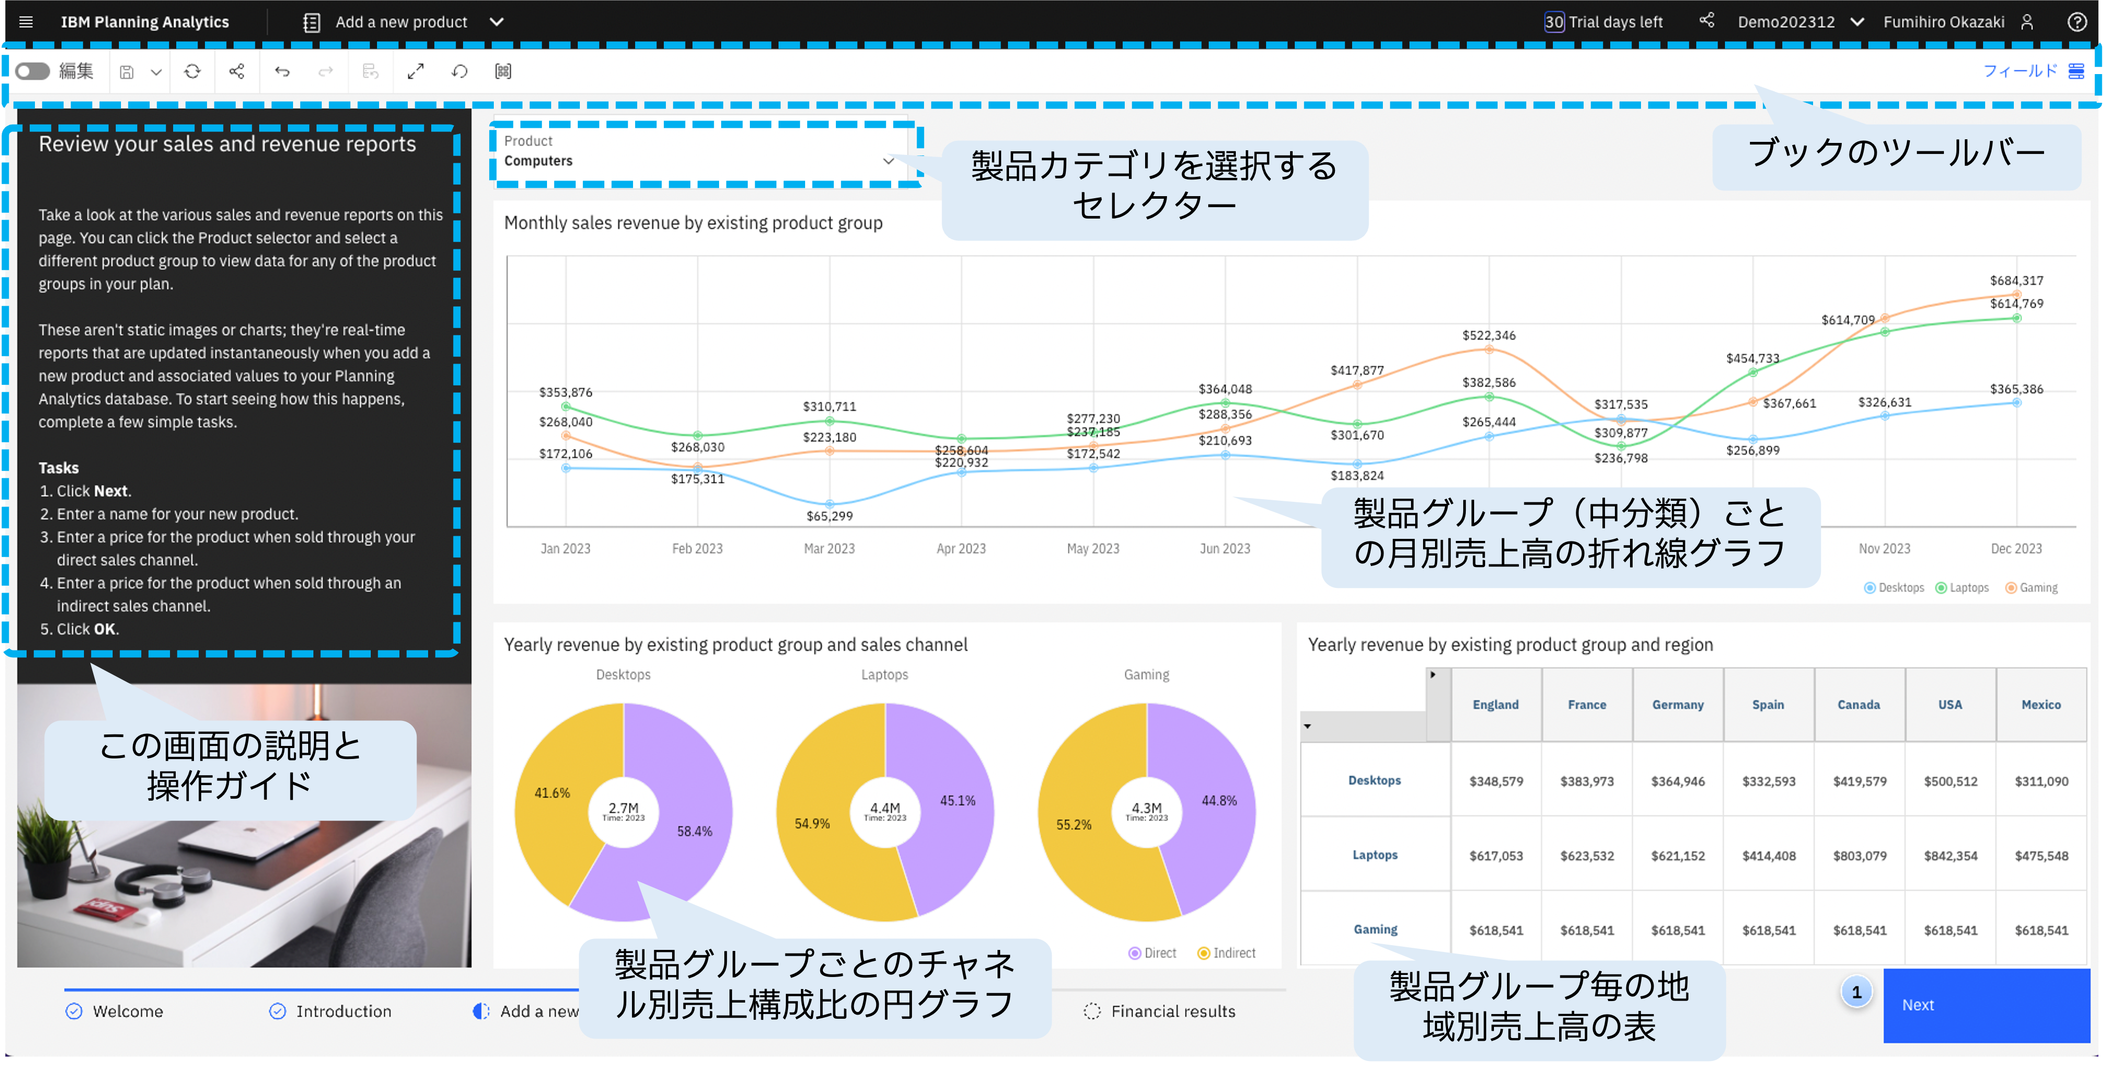2103x1073 pixels.
Task: Click the full screen expand icon
Action: click(416, 72)
